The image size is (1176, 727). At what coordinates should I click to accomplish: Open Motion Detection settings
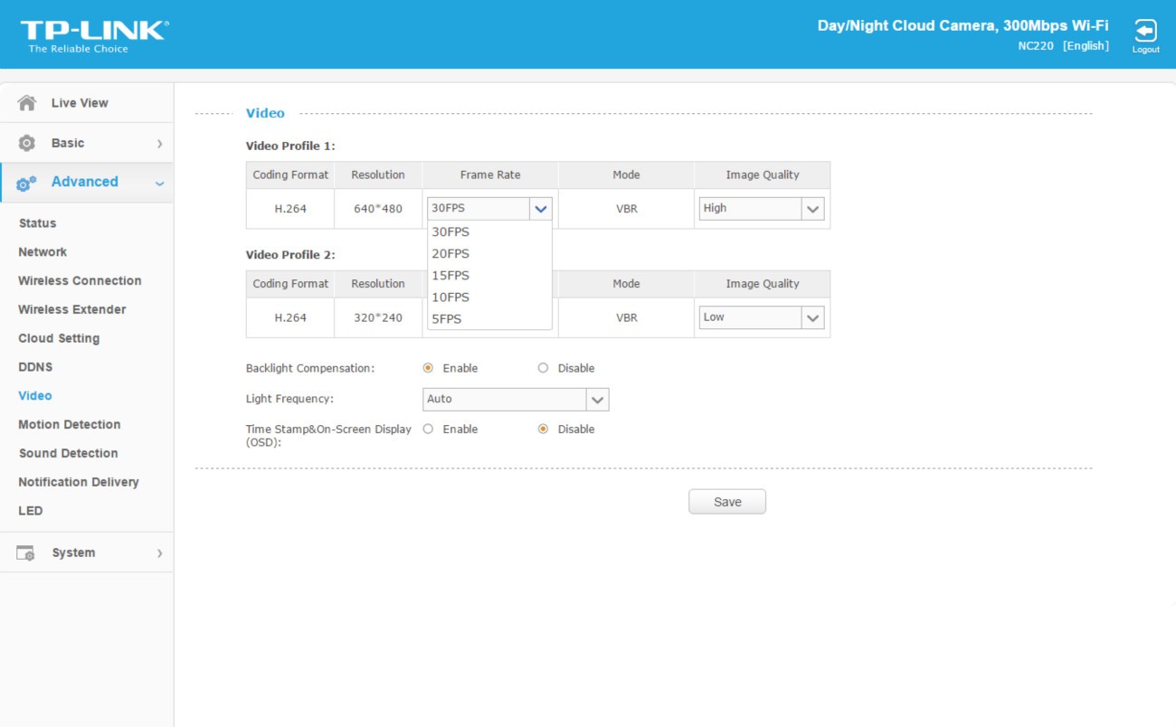pyautogui.click(x=69, y=425)
